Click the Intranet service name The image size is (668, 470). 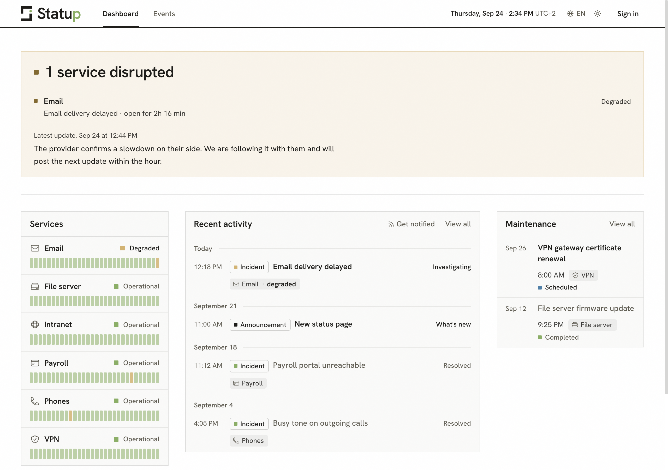coord(58,324)
